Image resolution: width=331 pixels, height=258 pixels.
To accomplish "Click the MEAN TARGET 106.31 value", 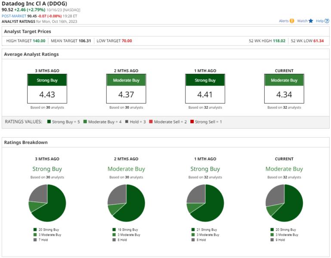I will pyautogui.click(x=85, y=41).
